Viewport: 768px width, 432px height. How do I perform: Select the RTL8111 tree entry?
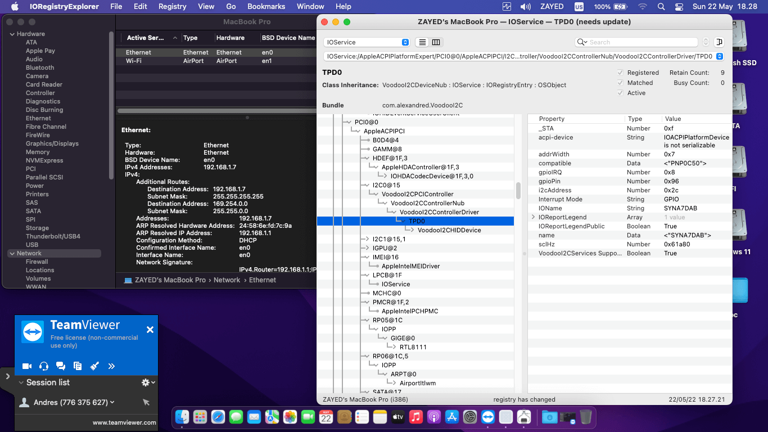(413, 347)
